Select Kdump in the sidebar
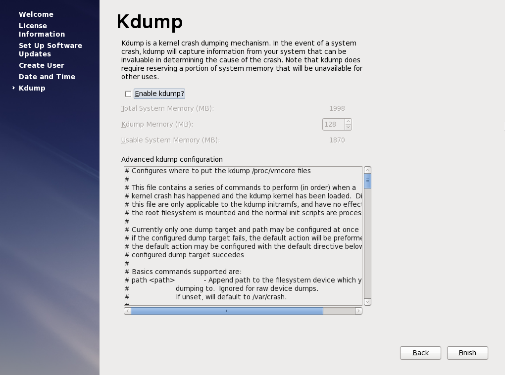This screenshot has height=375, width=505. [x=32, y=88]
